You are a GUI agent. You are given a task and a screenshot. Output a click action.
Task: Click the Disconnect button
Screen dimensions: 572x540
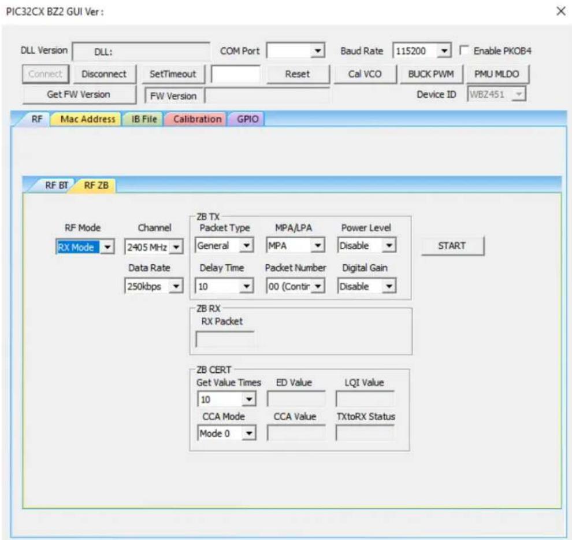(104, 74)
